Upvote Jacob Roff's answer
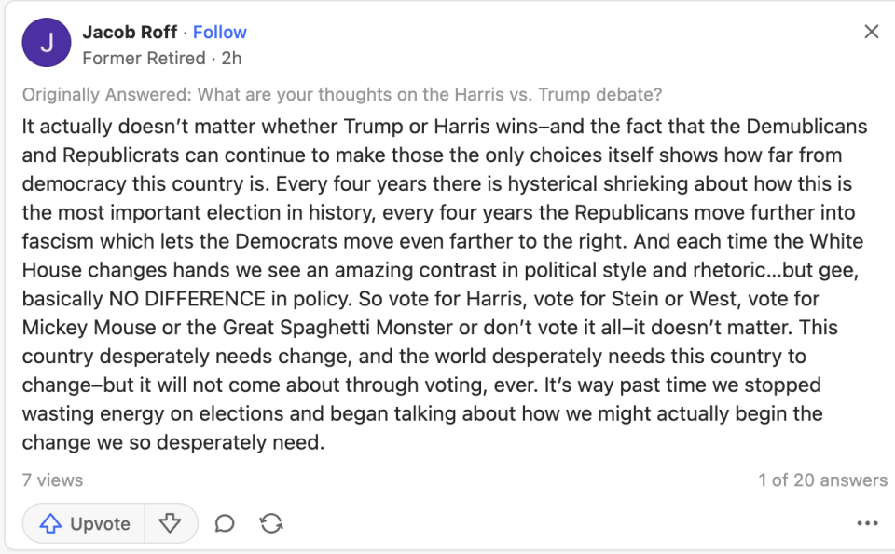Image resolution: width=895 pixels, height=554 pixels. [84, 524]
